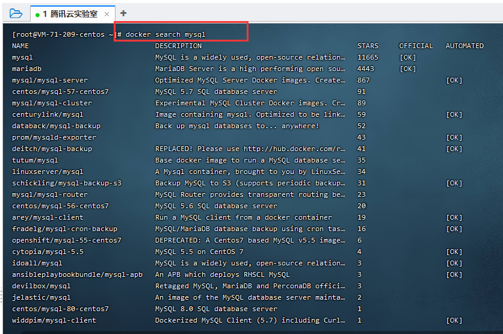Click the 4443 stars value

click(366, 69)
